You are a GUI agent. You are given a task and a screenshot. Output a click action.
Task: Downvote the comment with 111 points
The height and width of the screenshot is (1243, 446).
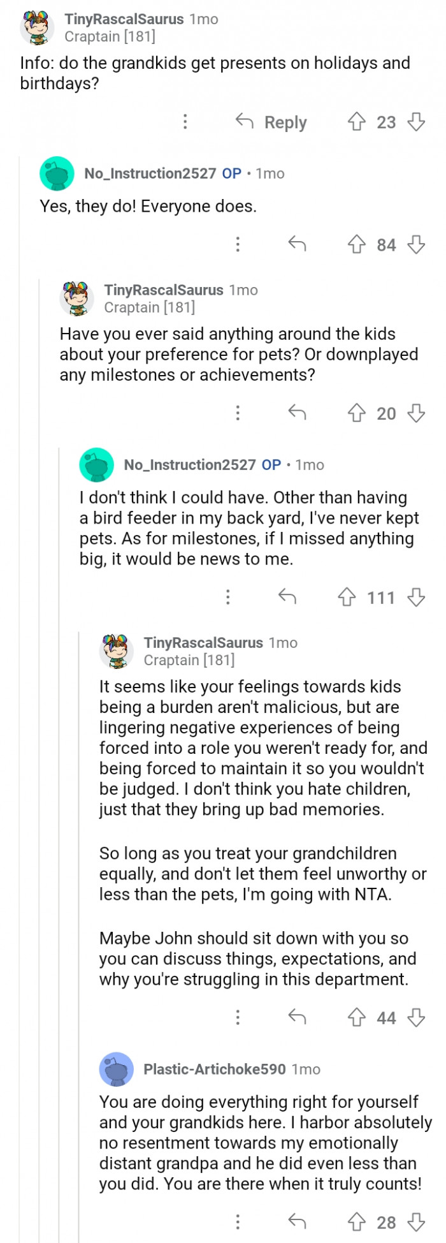(x=416, y=597)
